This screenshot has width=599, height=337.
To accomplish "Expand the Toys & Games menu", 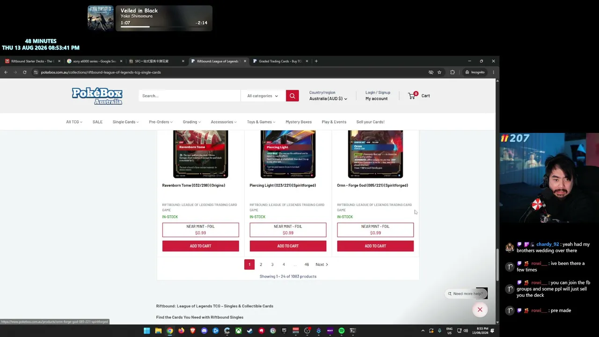I will click(x=261, y=122).
